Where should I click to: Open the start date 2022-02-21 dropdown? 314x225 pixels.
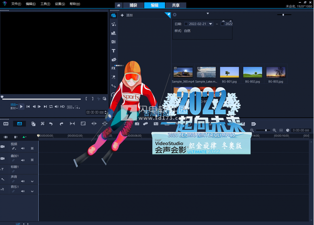tap(211, 24)
